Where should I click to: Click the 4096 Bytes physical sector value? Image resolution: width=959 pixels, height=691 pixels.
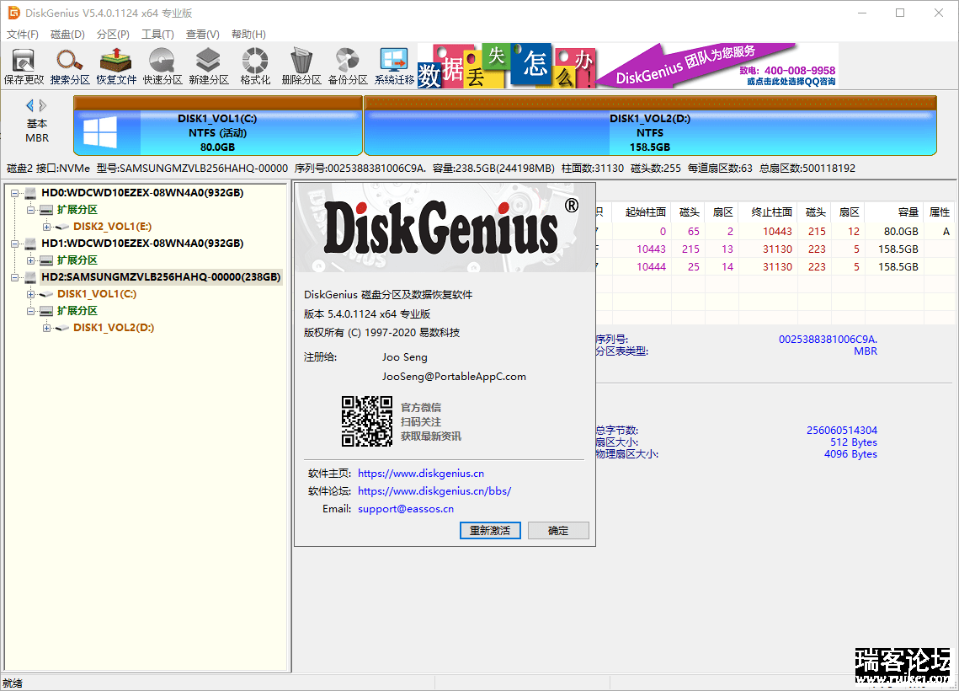coord(850,454)
